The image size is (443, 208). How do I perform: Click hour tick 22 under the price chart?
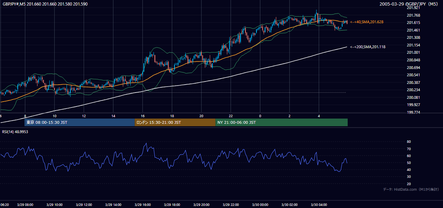pos(231,116)
